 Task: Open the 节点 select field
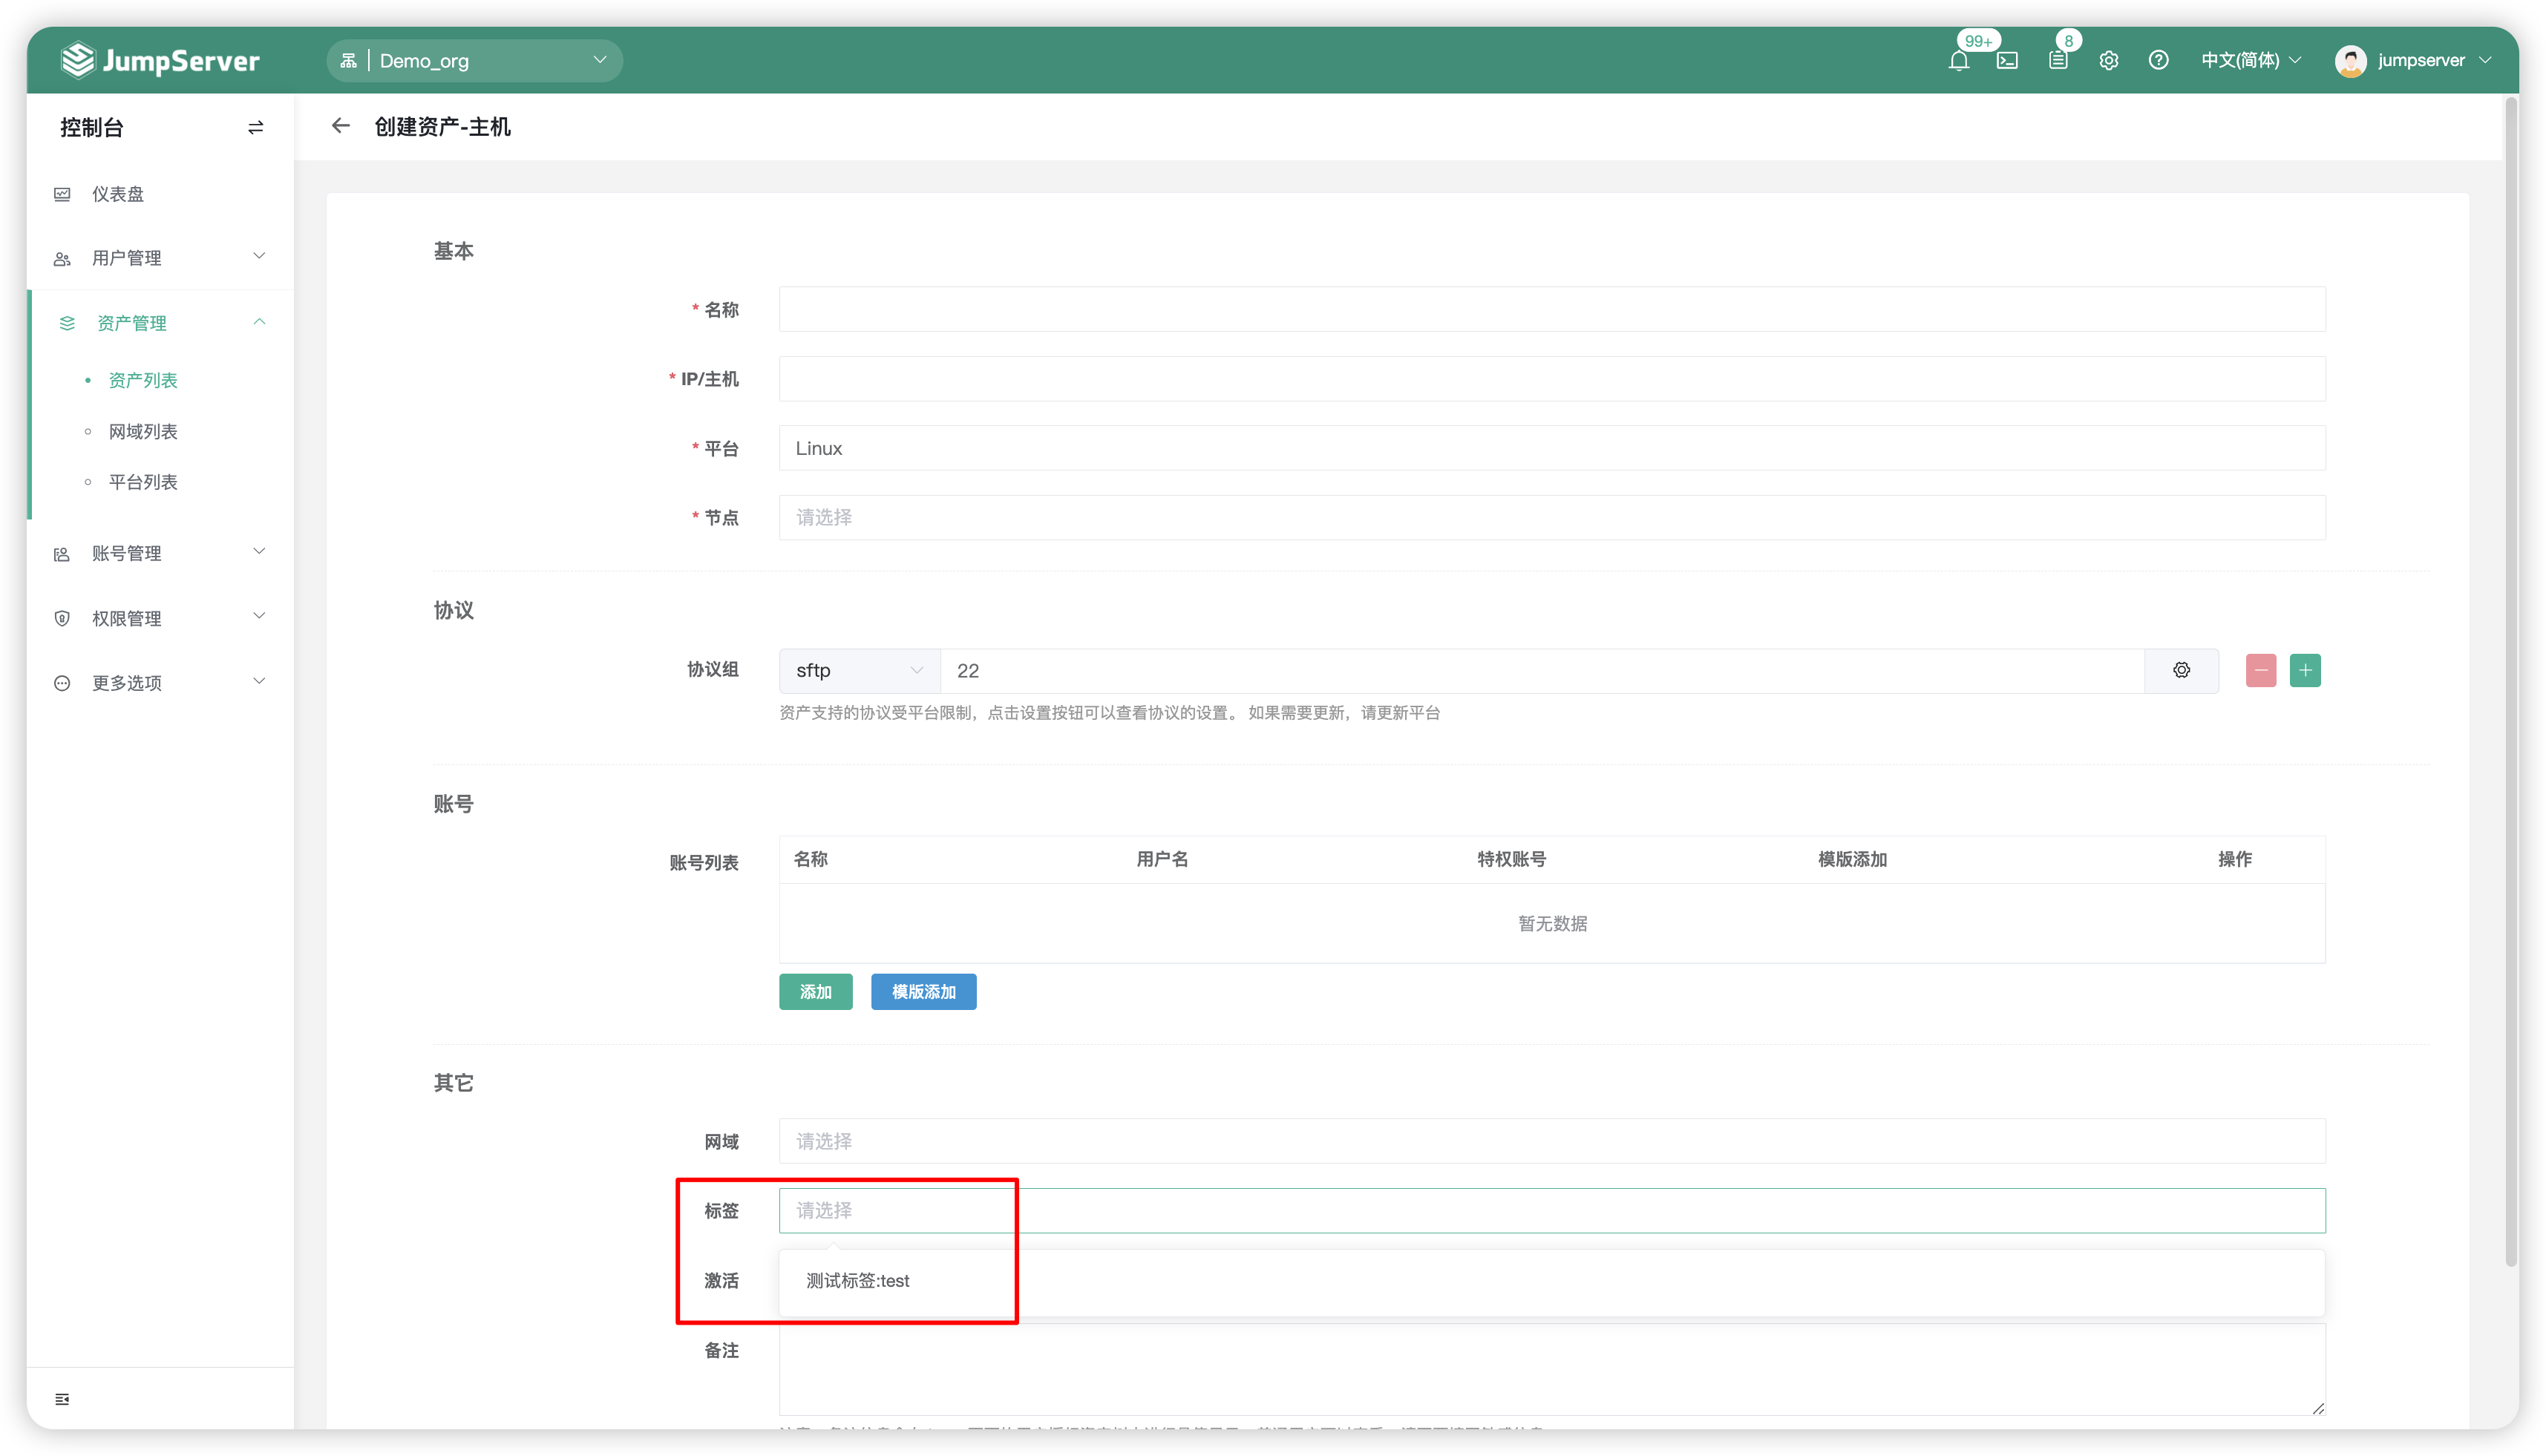point(1552,517)
